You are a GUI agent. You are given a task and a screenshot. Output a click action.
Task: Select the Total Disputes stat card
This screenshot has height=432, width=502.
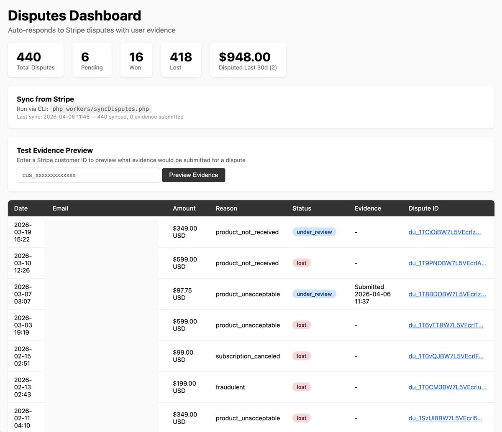pyautogui.click(x=36, y=60)
